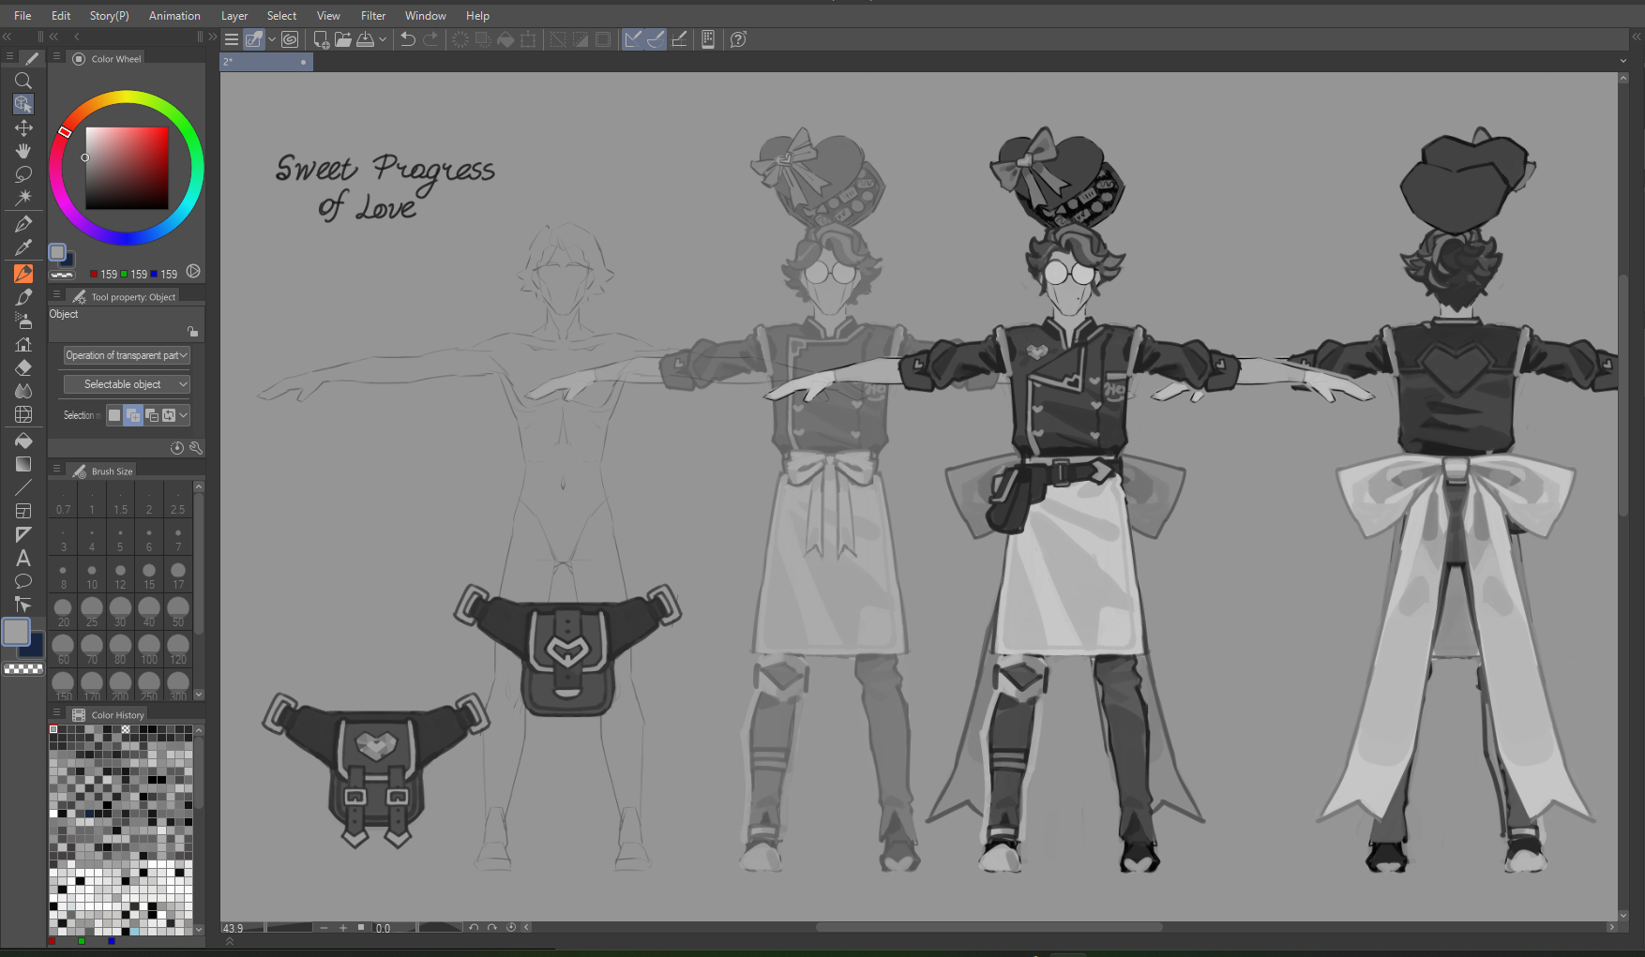This screenshot has height=957, width=1645.
Task: Toggle the tool property lock icon
Action: (x=192, y=332)
